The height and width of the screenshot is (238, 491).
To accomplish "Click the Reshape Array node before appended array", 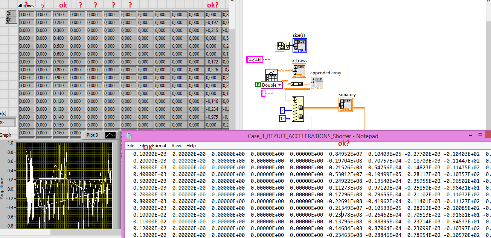I will pos(297,83).
